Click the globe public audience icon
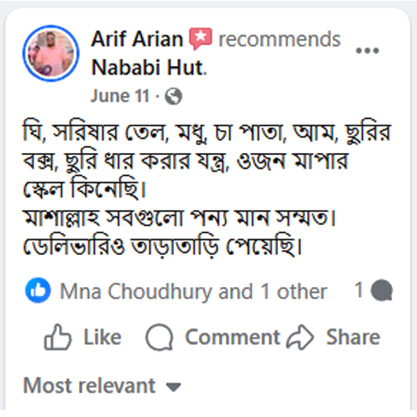The image size is (417, 417). pyautogui.click(x=174, y=97)
